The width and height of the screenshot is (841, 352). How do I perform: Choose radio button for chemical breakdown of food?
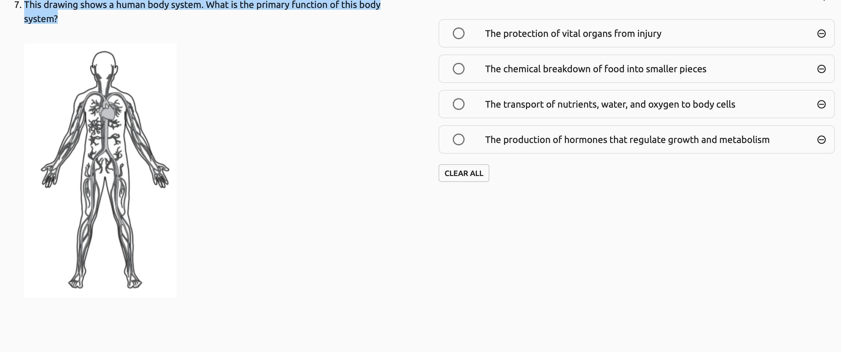tap(458, 69)
